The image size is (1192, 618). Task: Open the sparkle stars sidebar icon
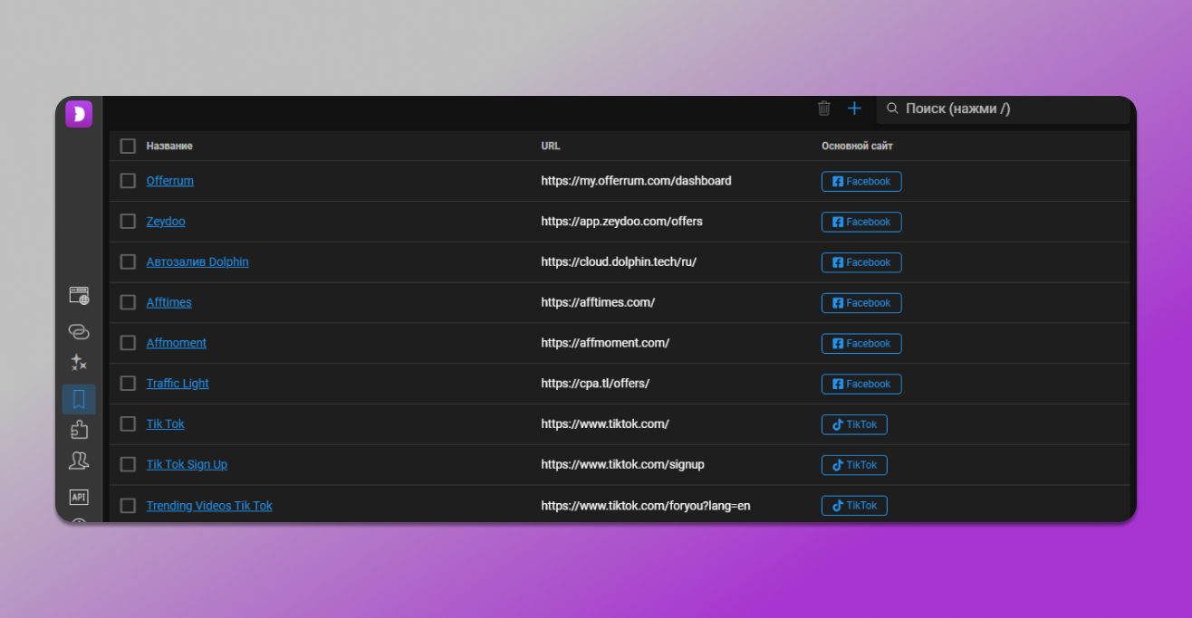click(79, 363)
